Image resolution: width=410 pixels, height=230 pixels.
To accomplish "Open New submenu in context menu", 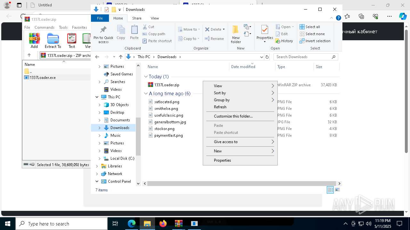I will [x=240, y=151].
